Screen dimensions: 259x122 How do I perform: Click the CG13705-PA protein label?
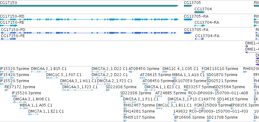[x=196, y=30]
